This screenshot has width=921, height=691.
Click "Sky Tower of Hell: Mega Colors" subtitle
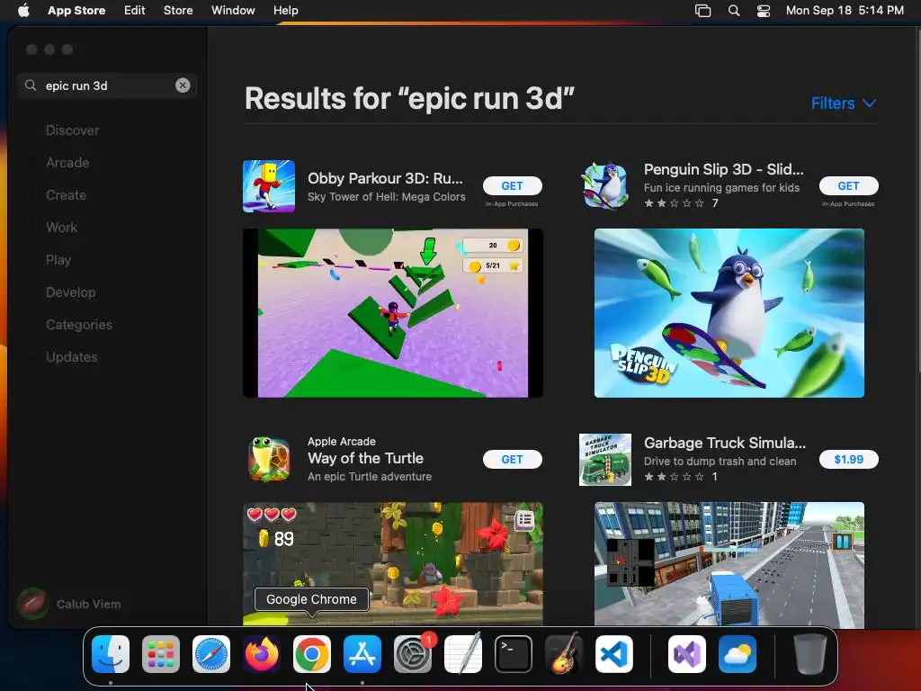point(387,197)
